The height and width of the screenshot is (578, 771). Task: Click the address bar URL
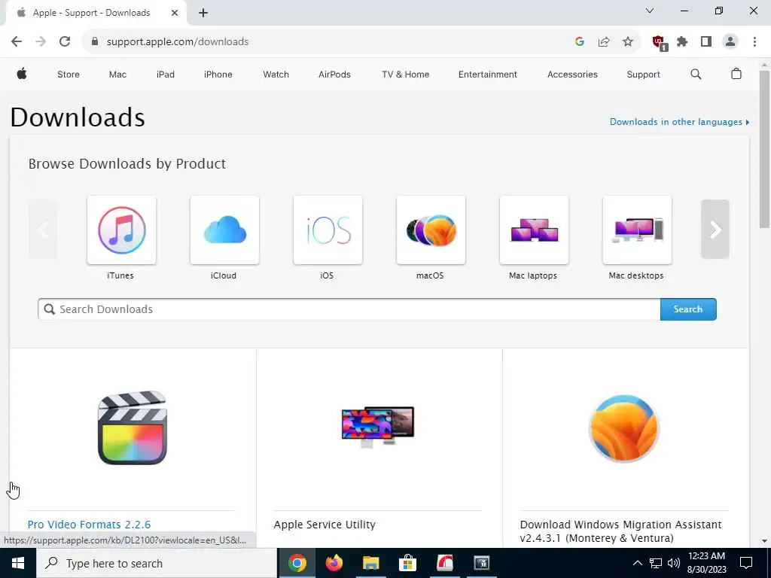point(178,42)
